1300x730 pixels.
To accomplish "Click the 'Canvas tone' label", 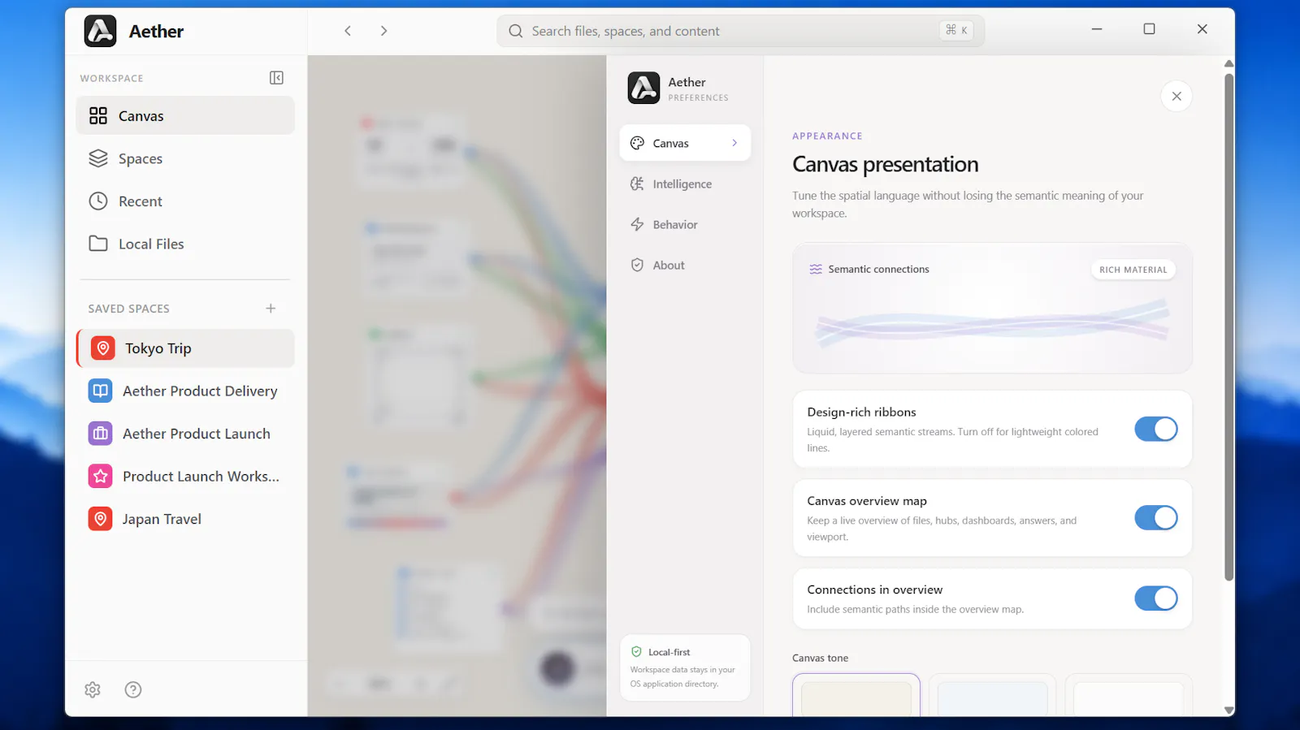I will 820,659.
